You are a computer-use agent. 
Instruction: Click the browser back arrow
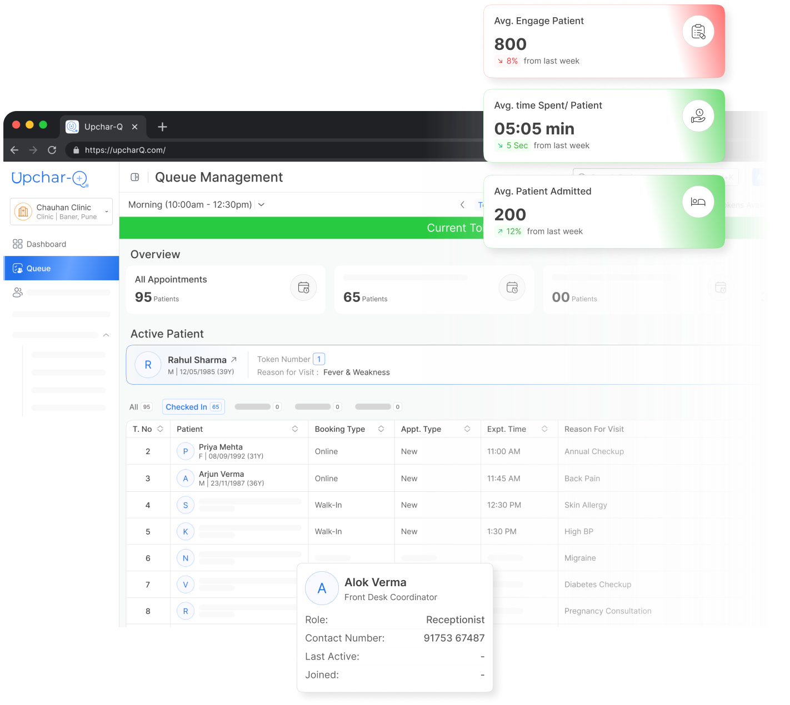point(14,150)
